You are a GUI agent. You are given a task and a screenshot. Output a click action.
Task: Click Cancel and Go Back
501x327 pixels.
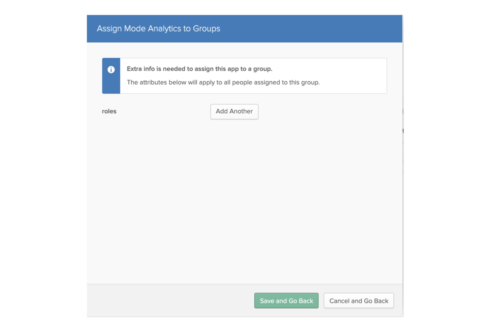[x=359, y=301]
